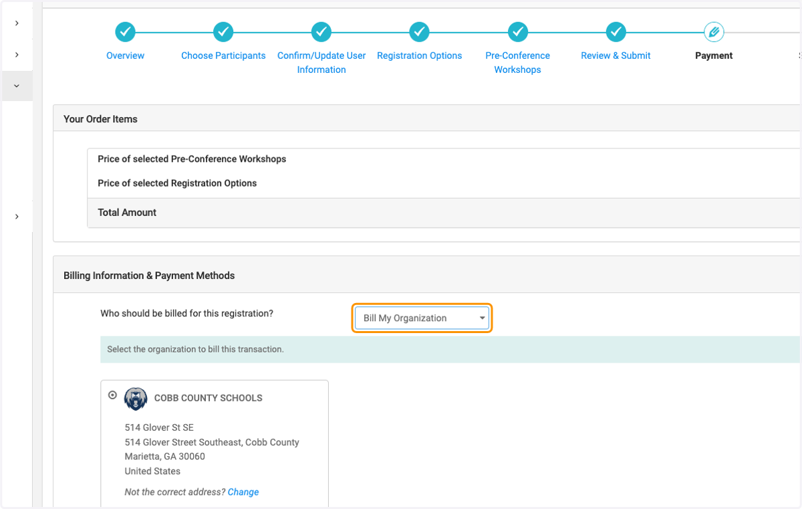802x509 pixels.
Task: Expand the second sidebar chevron
Action: (17, 55)
